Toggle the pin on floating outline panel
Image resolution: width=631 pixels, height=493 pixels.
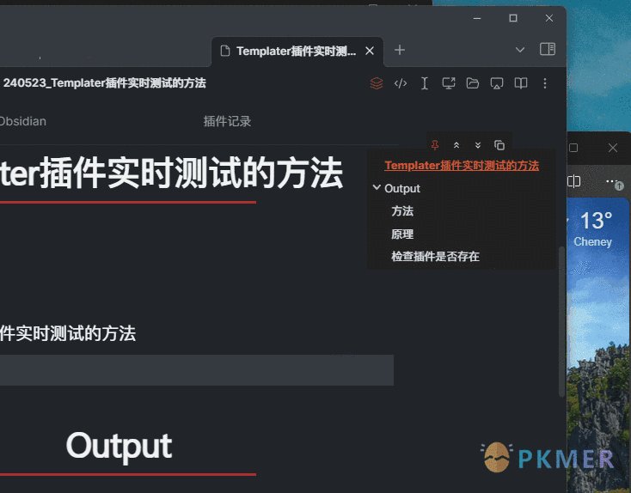[435, 145]
